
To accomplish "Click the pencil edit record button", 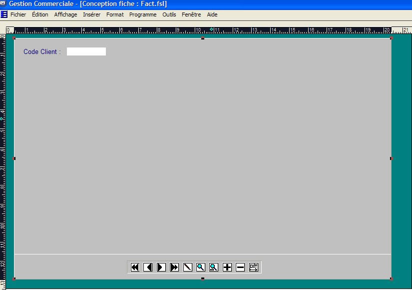I will pyautogui.click(x=188, y=267).
